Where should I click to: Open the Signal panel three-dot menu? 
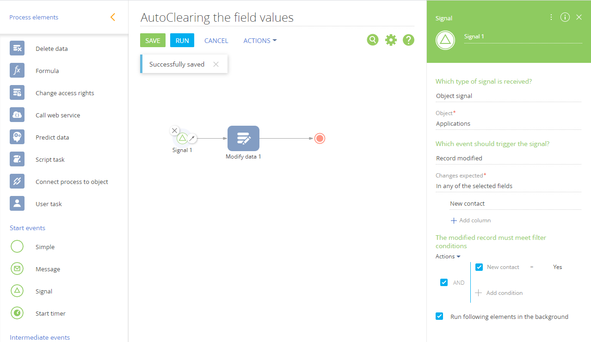[x=551, y=18]
